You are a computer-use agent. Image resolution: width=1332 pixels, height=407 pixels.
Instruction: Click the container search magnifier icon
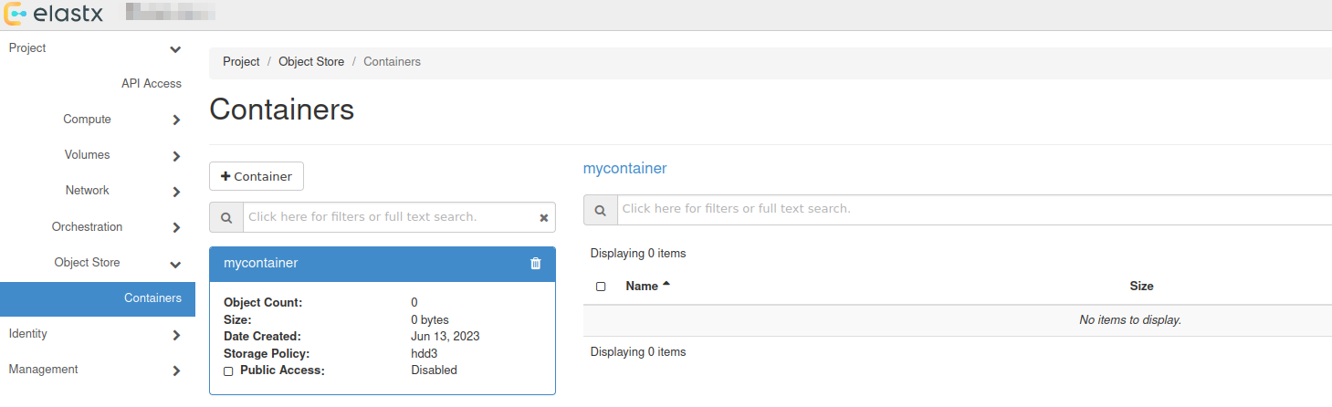click(x=226, y=217)
